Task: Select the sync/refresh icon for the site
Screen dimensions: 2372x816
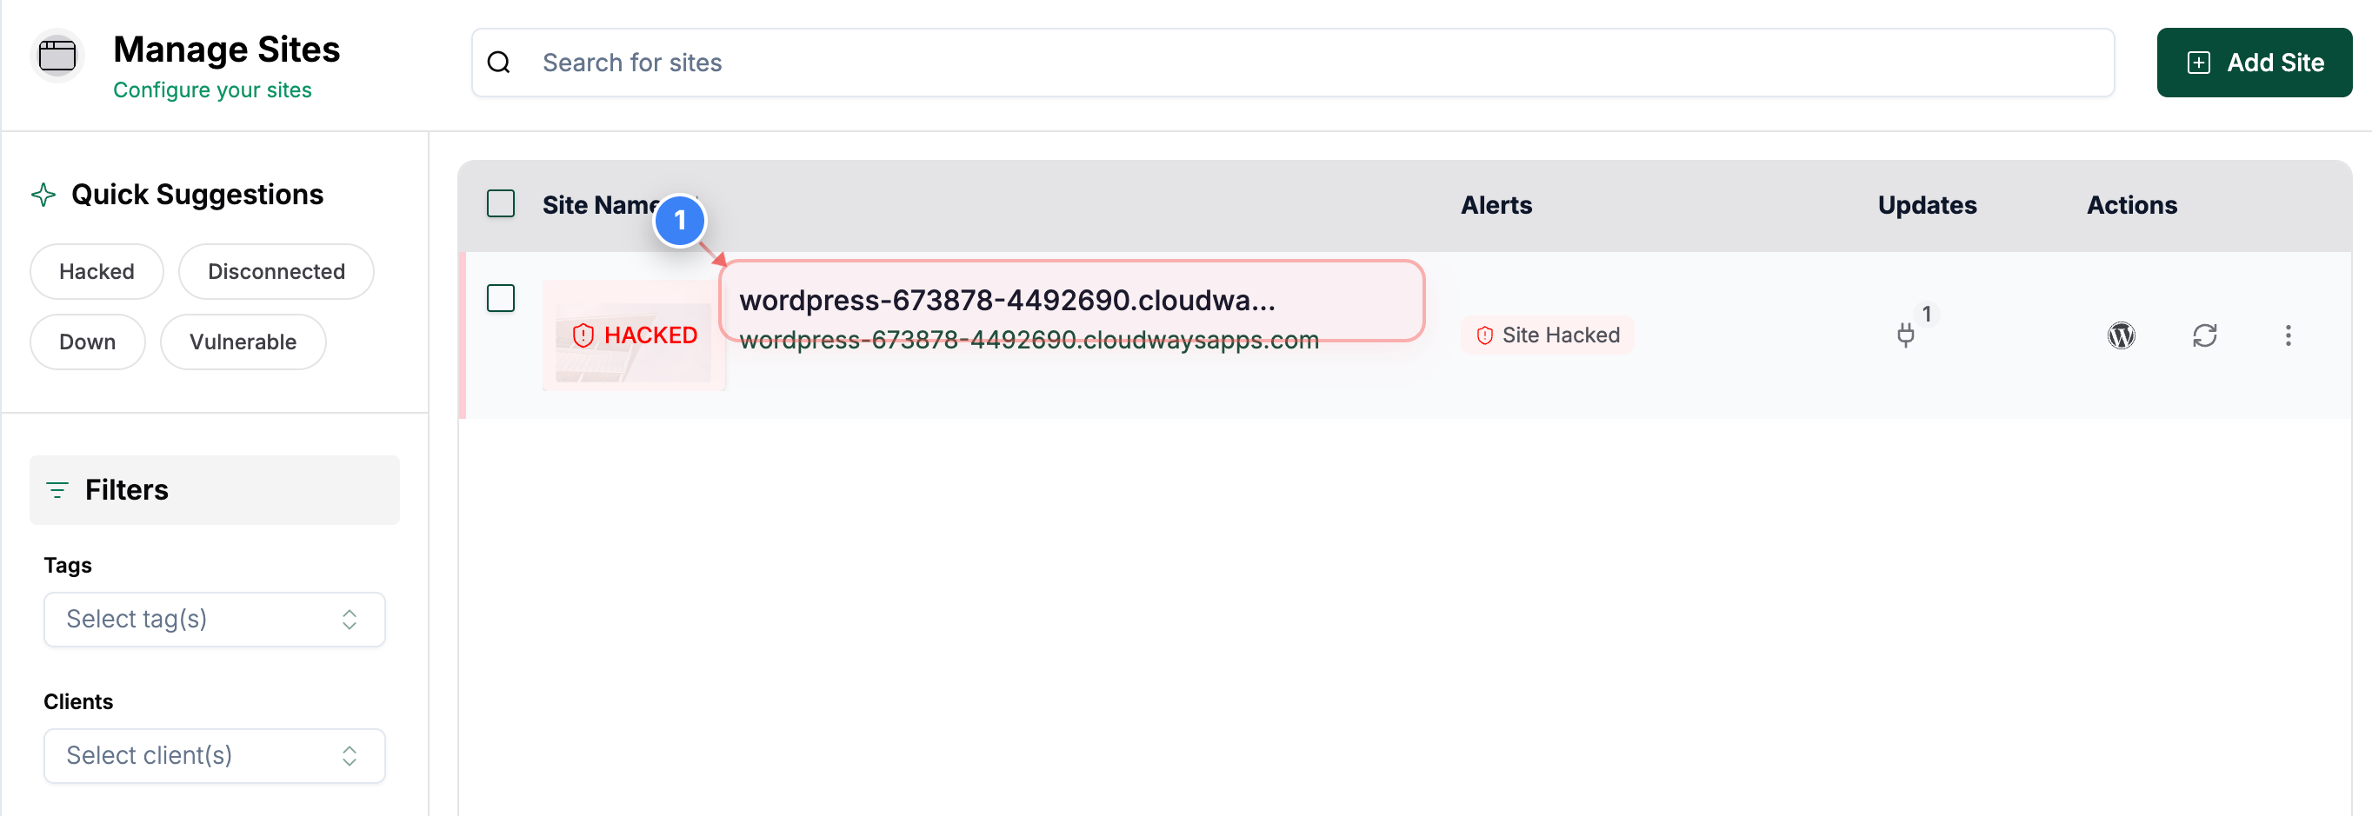Action: tap(2205, 335)
